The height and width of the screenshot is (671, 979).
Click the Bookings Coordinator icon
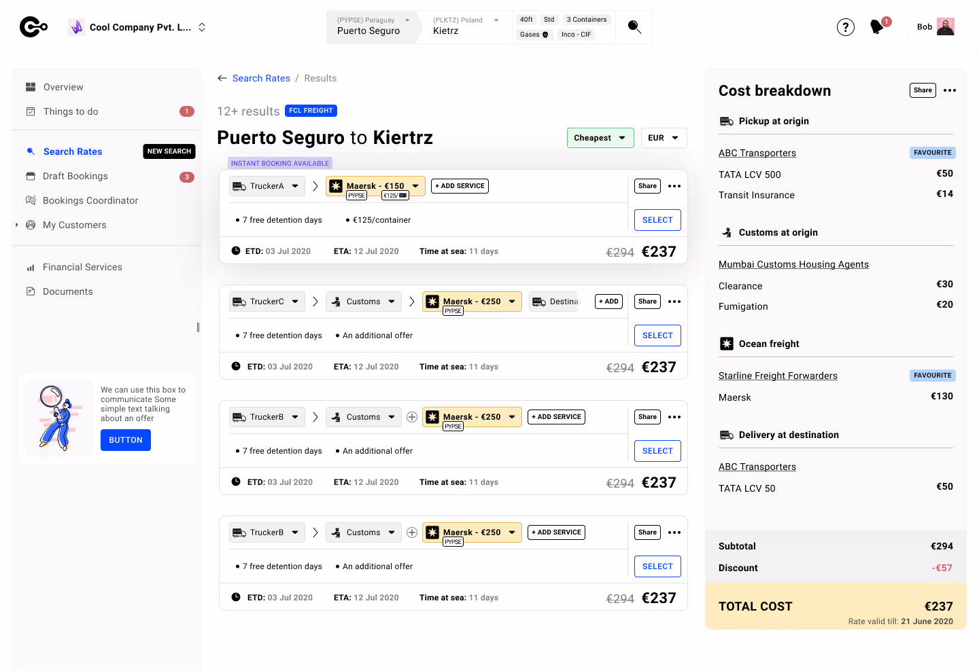coord(31,200)
